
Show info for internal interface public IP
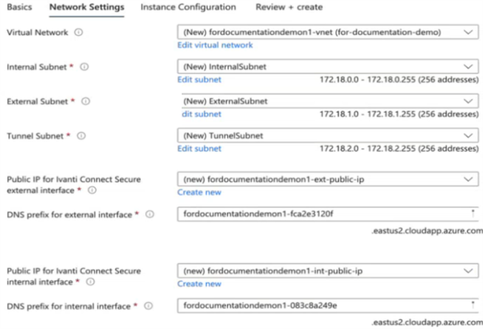90,282
